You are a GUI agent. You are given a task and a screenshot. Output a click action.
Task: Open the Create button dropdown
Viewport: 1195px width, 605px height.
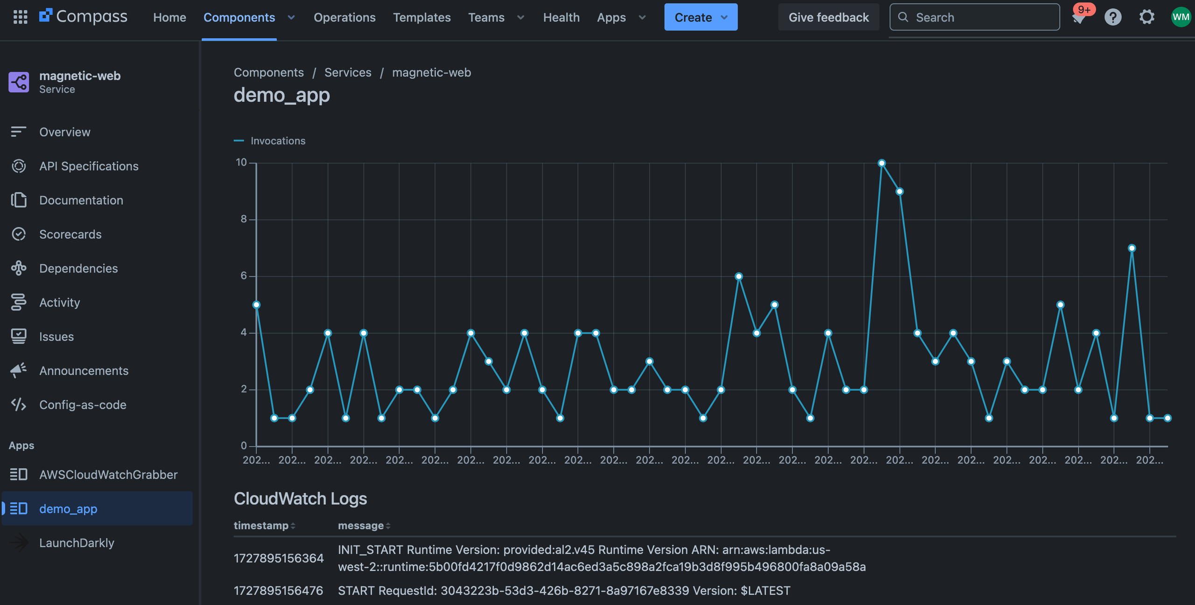coord(724,18)
